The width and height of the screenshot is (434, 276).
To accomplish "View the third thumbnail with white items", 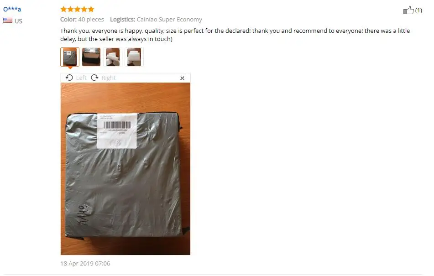I will [x=113, y=57].
